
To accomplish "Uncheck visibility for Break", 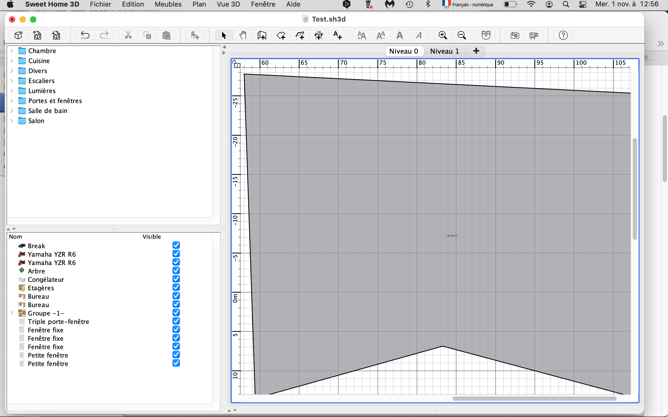I will 176,245.
